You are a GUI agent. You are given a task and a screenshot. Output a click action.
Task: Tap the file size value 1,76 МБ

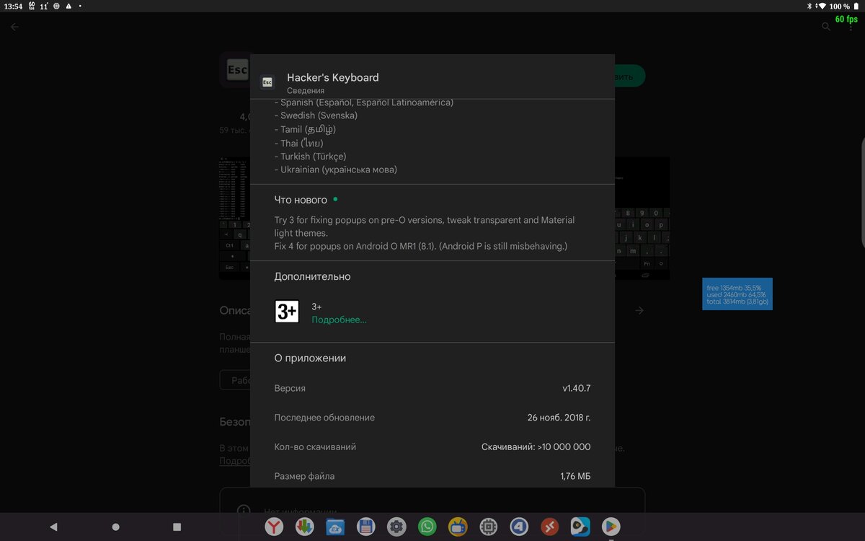(575, 476)
